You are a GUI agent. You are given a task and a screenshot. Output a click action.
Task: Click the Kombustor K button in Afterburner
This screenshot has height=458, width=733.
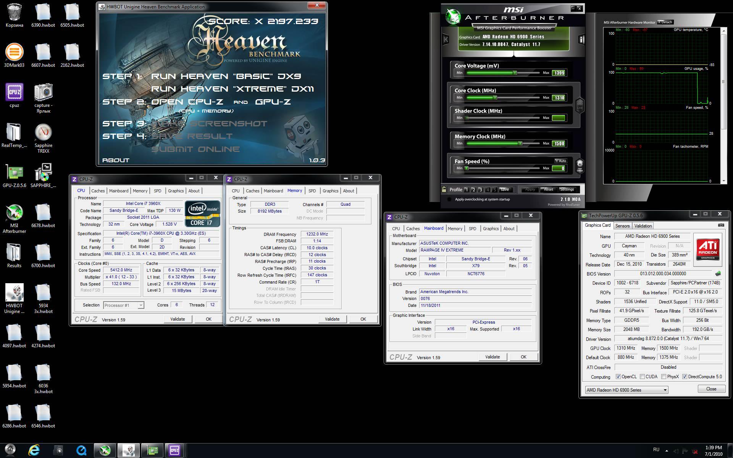[x=446, y=39]
